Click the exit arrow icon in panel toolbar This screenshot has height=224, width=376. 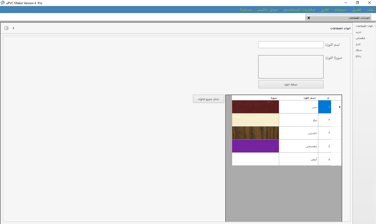[7, 28]
